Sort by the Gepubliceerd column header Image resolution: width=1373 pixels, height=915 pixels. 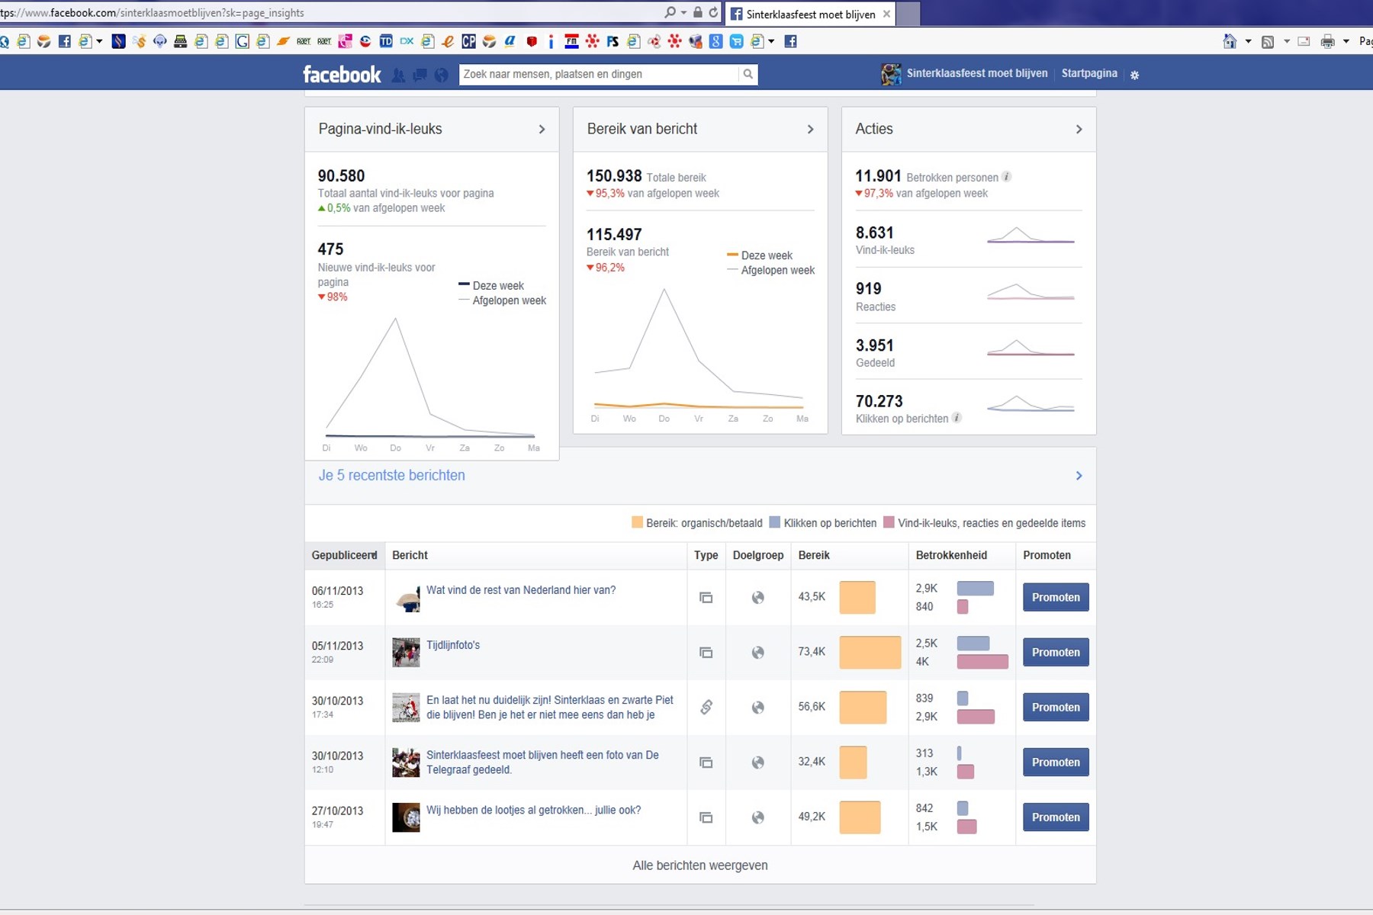345,555
